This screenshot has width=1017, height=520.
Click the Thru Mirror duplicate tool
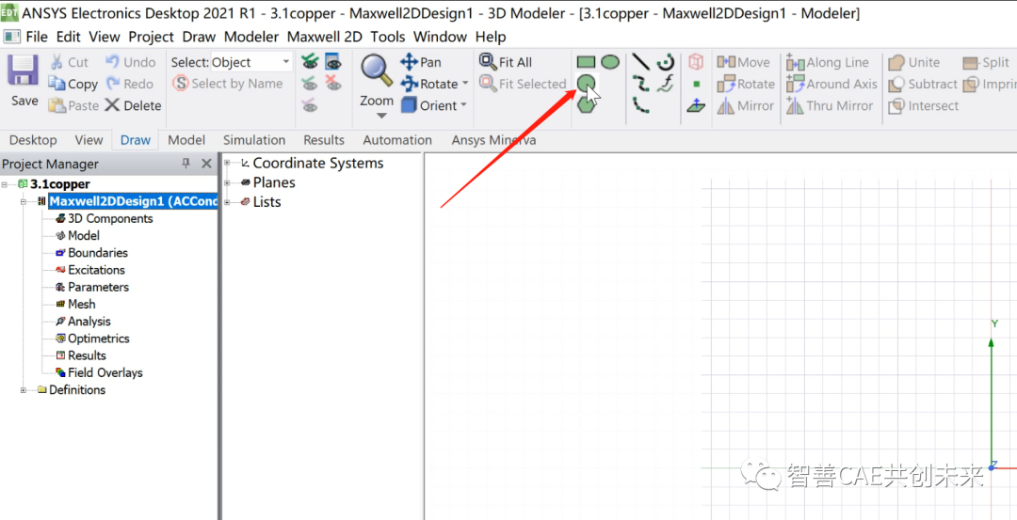tap(829, 105)
